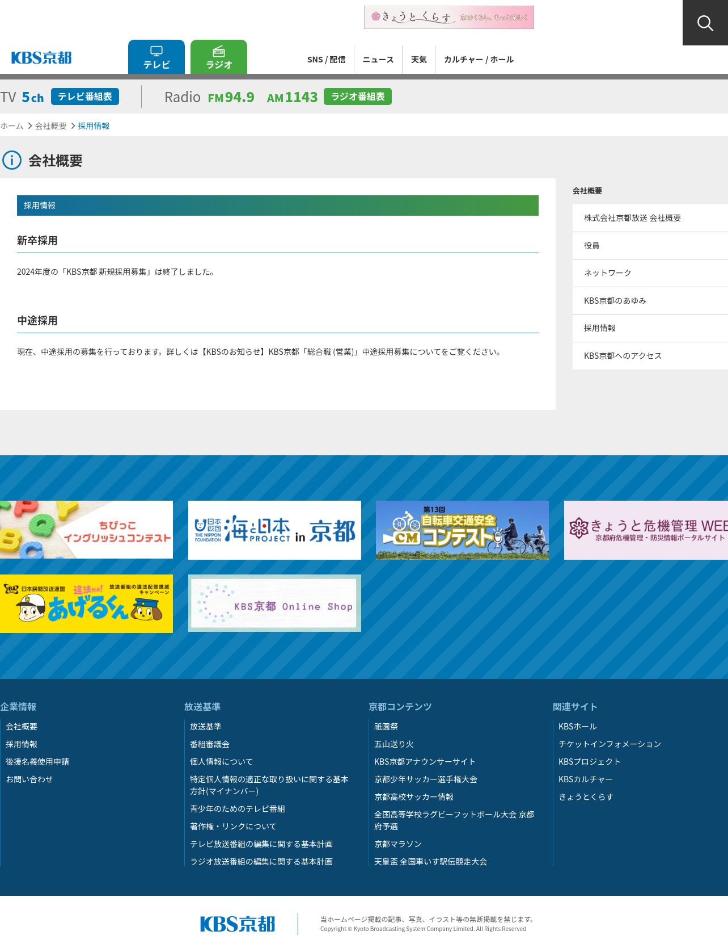Open the SNS / 配信 menu
The width and height of the screenshot is (728, 952).
coord(326,60)
